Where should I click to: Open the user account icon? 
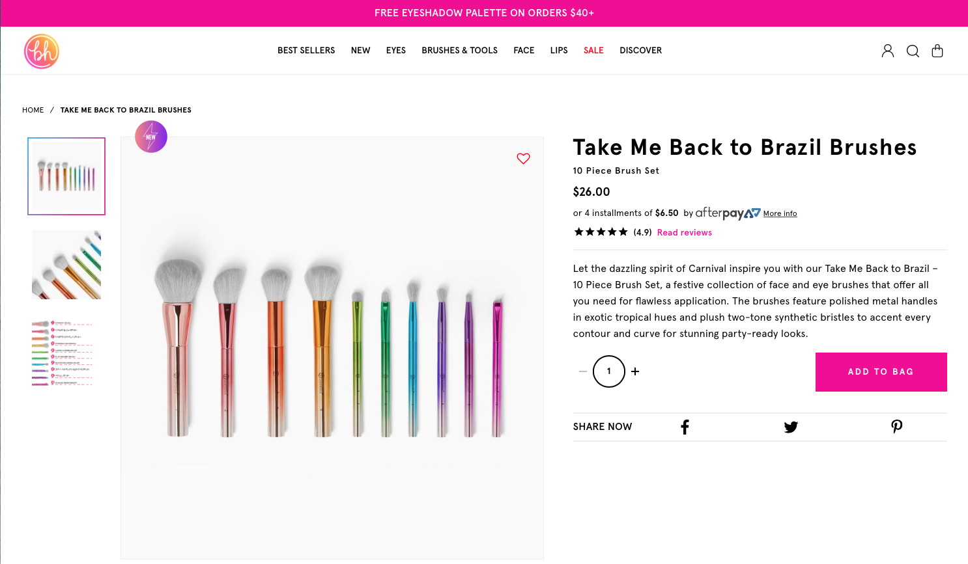(x=887, y=51)
